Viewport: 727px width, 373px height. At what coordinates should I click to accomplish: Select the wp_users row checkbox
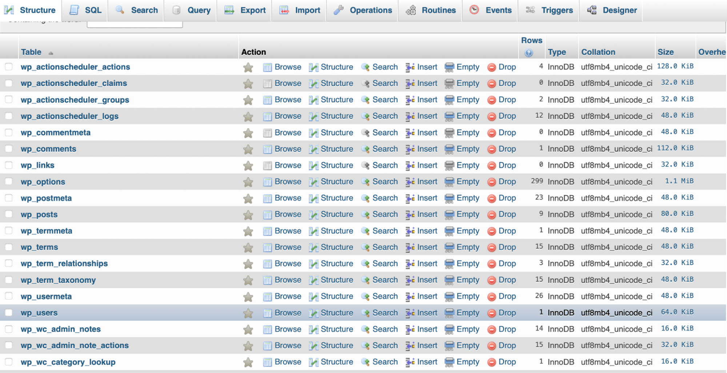click(x=9, y=313)
